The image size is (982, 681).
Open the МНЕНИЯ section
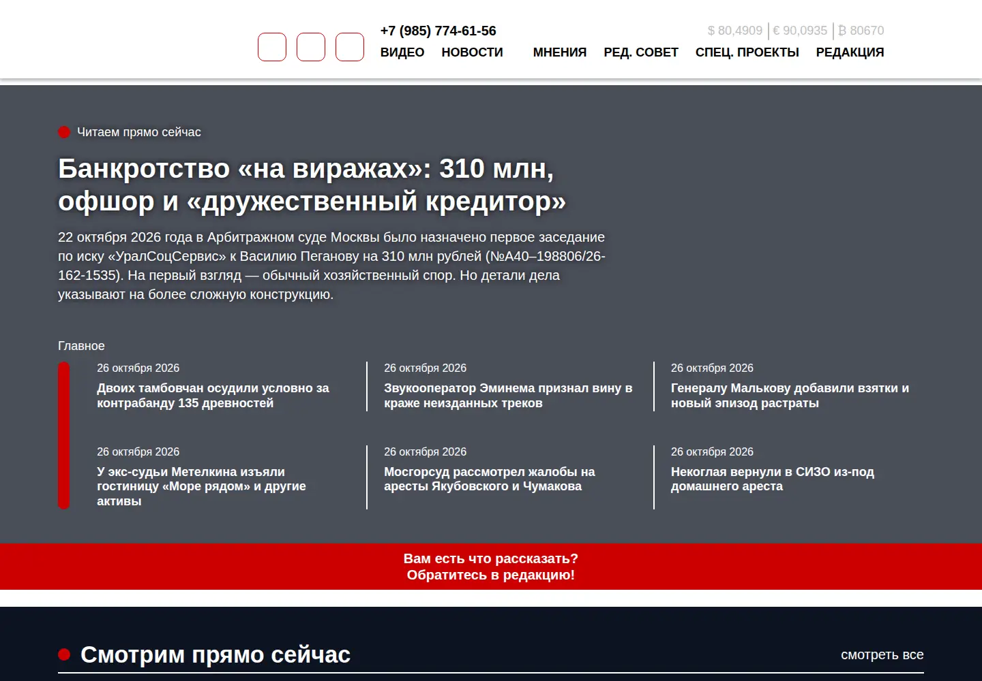560,52
